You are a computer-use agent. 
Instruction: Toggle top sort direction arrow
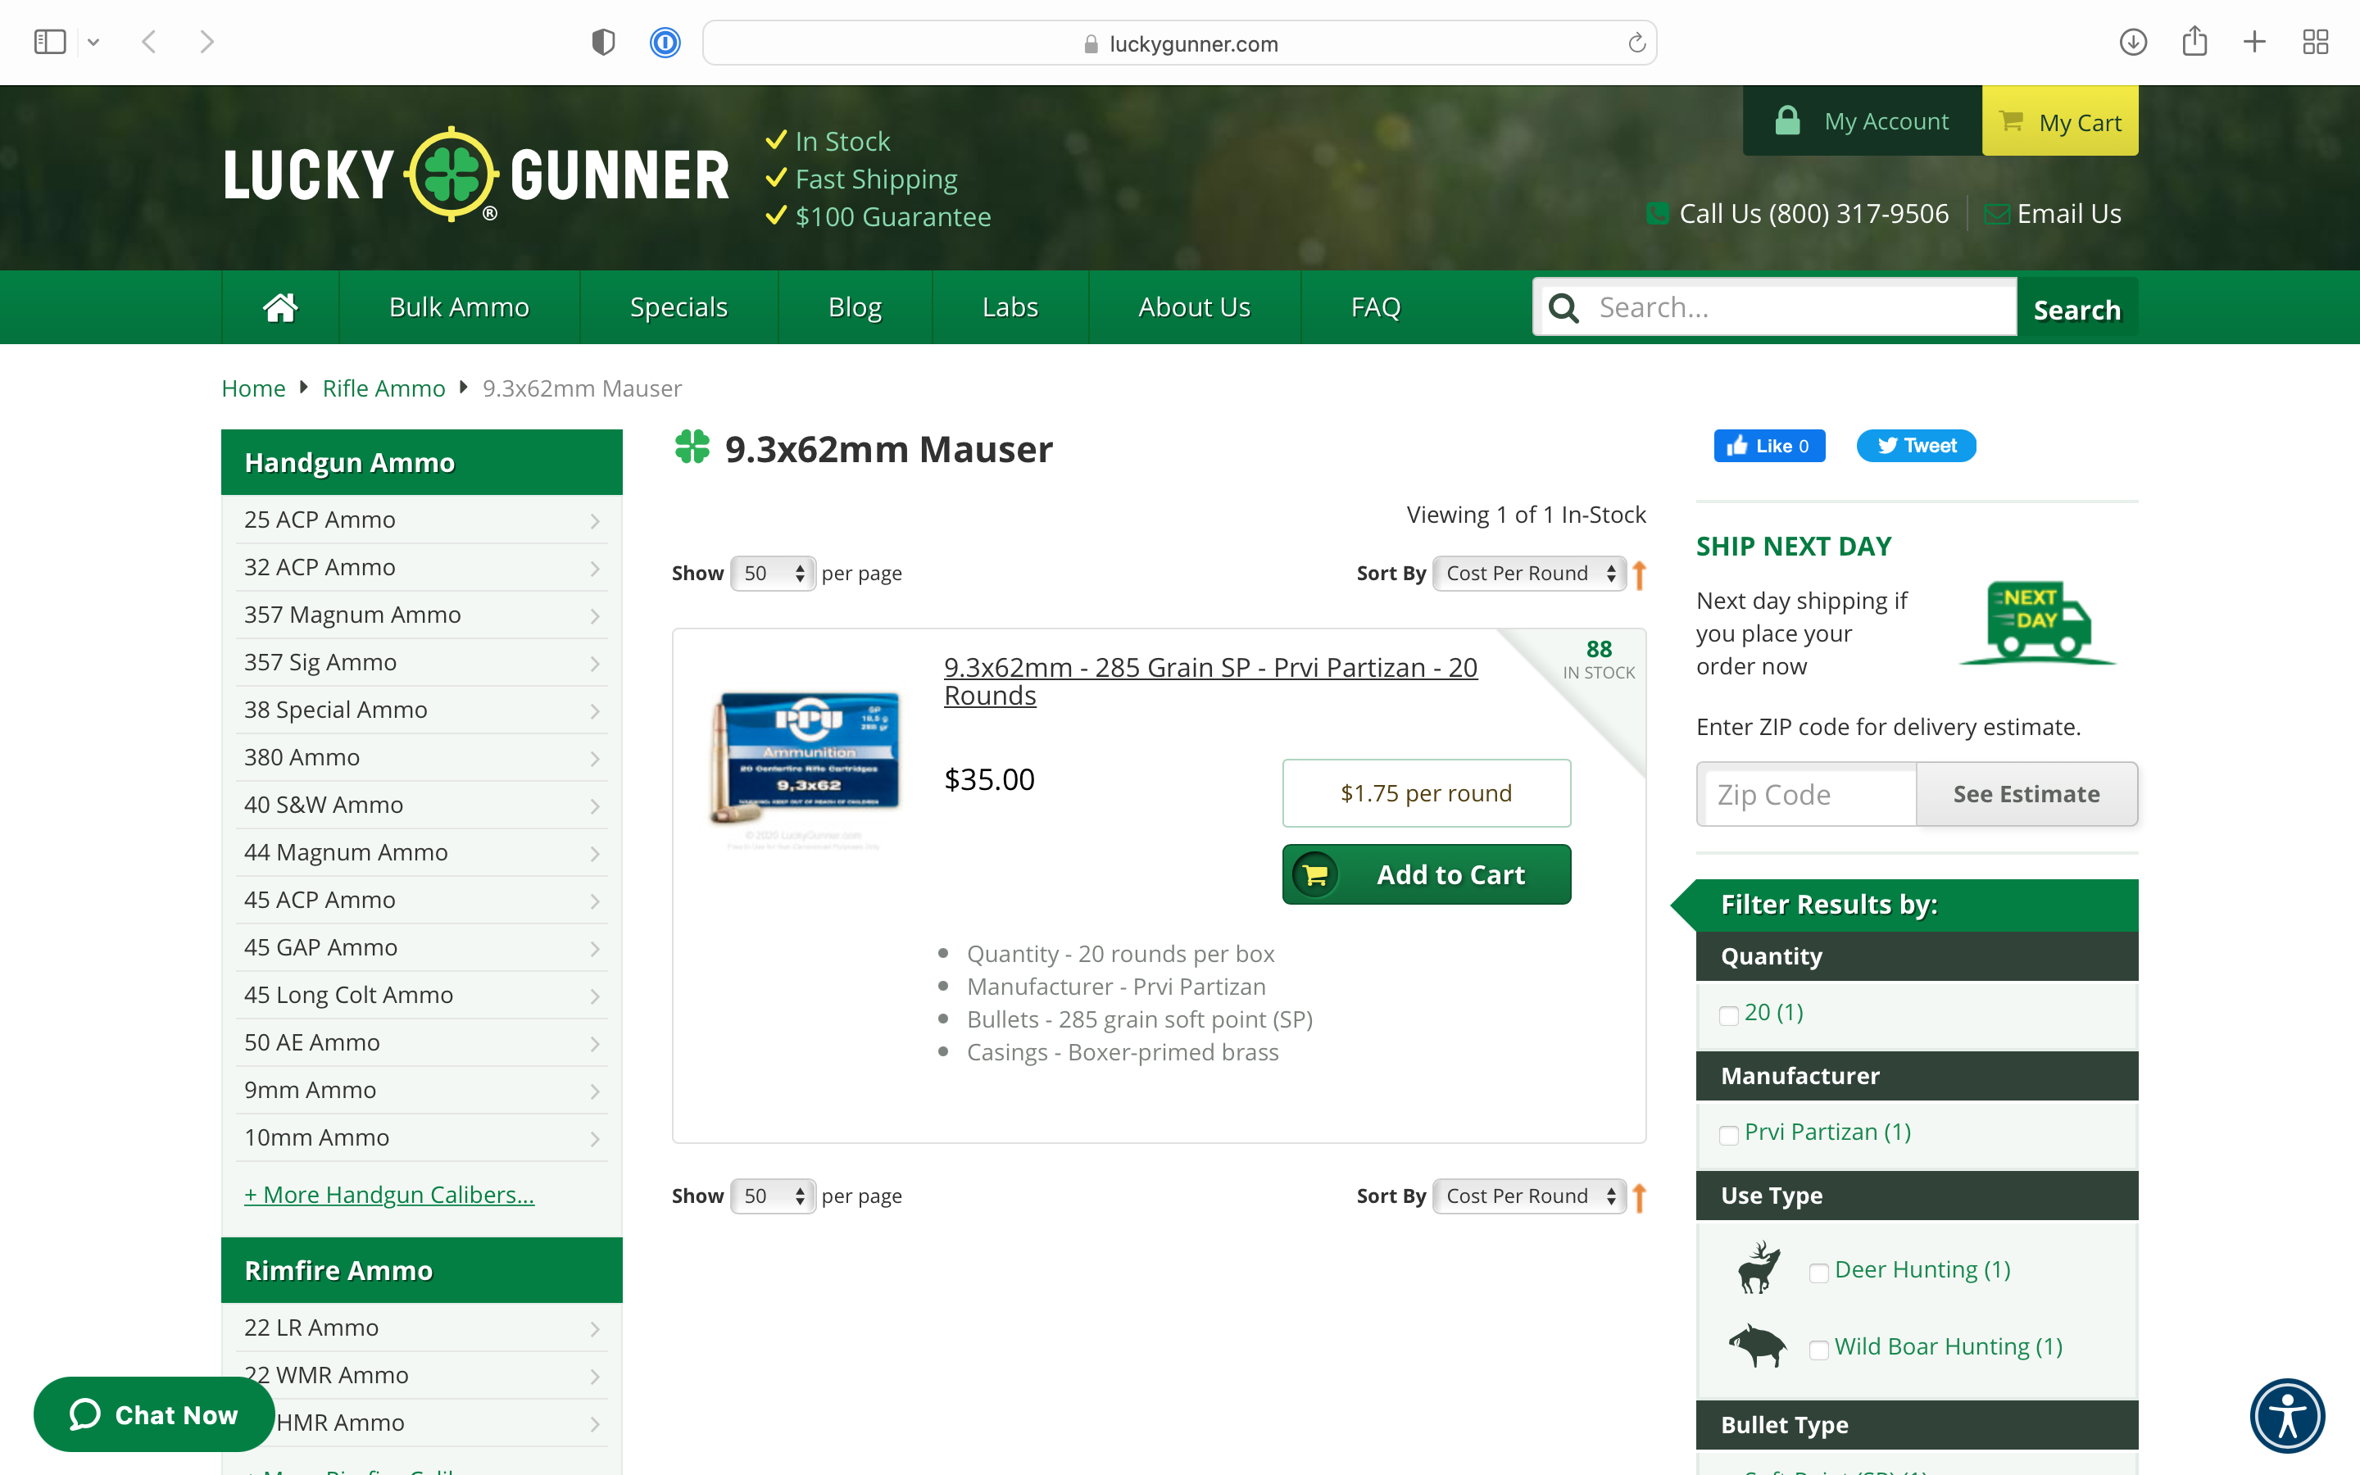click(1640, 574)
